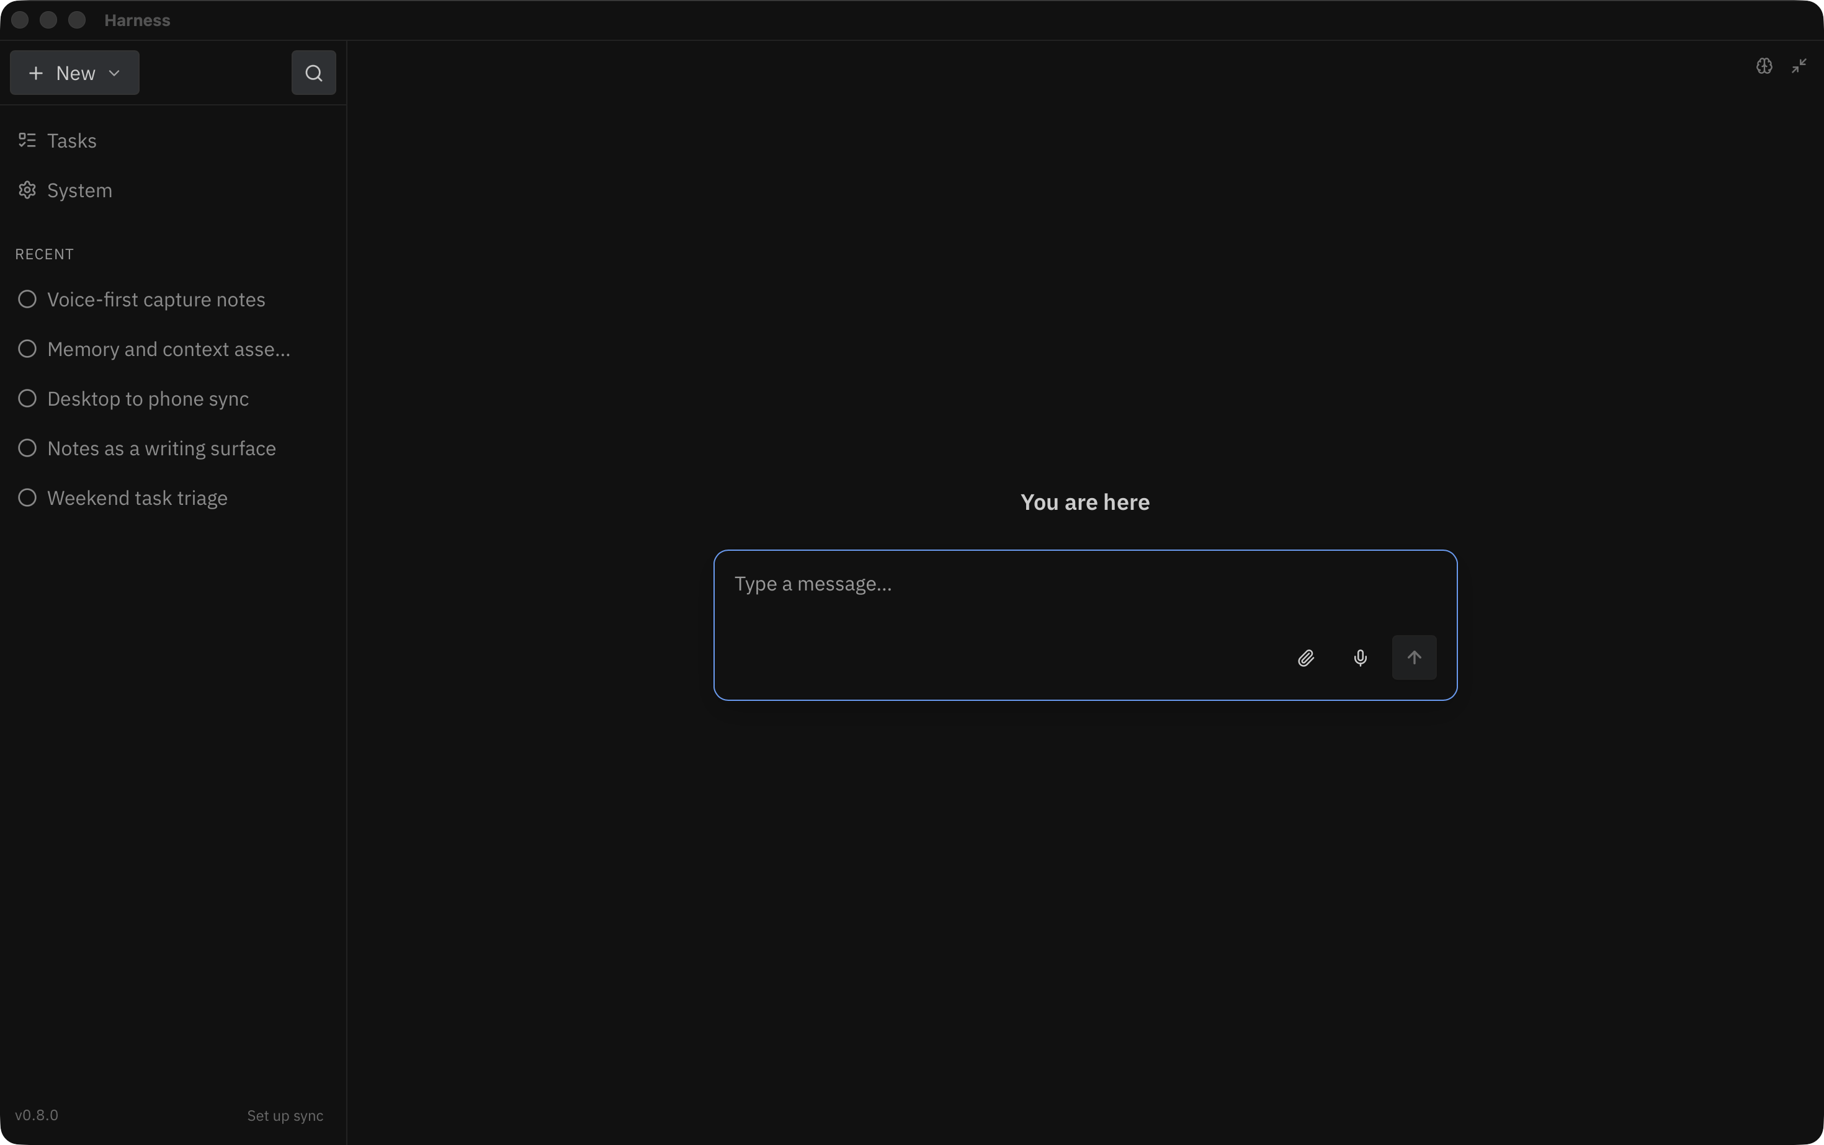The width and height of the screenshot is (1824, 1145).
Task: Open the search icon in sidebar
Action: click(x=313, y=73)
